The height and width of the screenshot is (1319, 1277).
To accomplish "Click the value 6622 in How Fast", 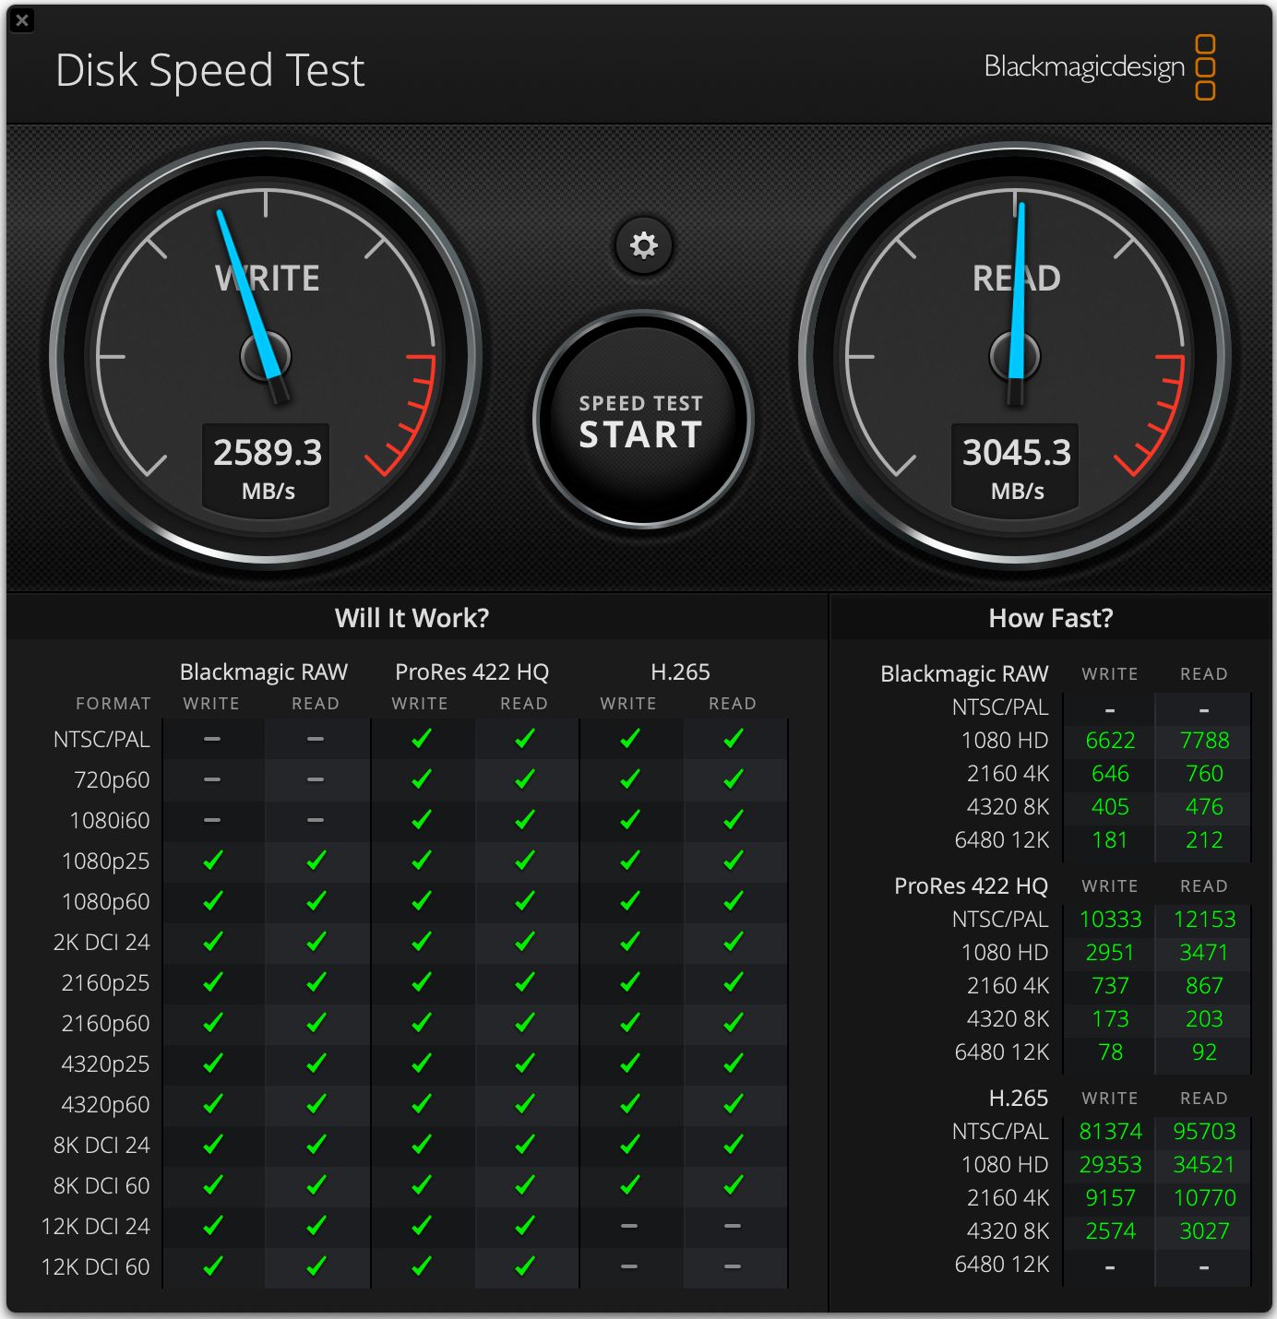I will click(x=1110, y=741).
